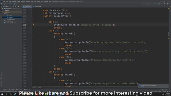Open the Project view dropdown
This screenshot has height=96, width=171.
point(6,6)
